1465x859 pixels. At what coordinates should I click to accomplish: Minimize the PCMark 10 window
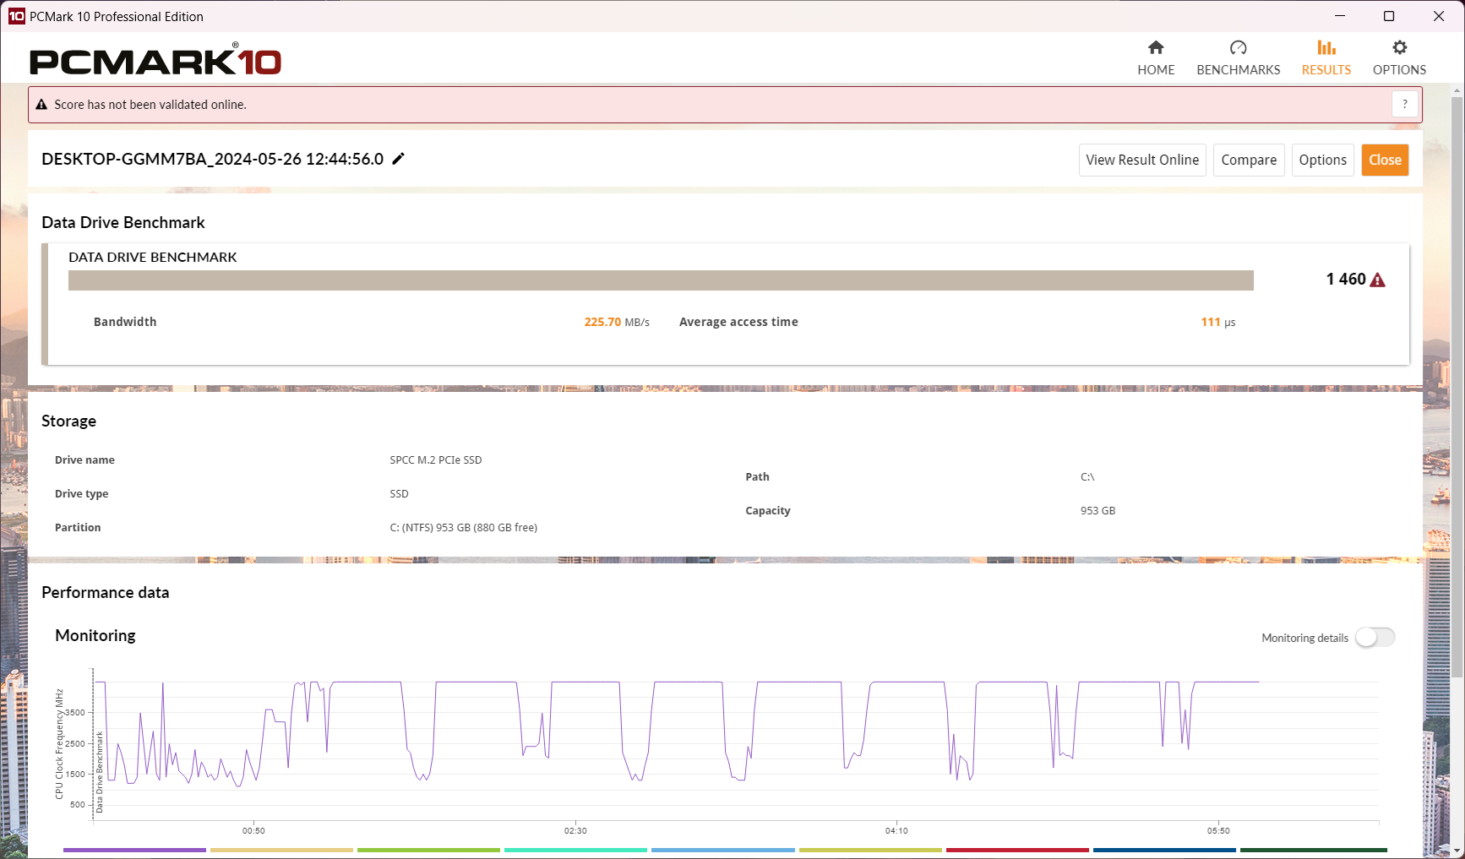1340,16
